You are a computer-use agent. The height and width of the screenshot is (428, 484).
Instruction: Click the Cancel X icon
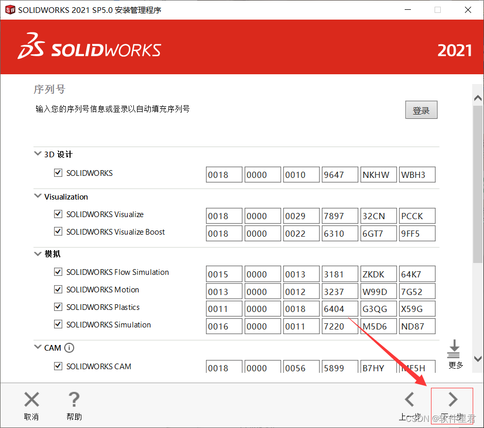pyautogui.click(x=31, y=399)
